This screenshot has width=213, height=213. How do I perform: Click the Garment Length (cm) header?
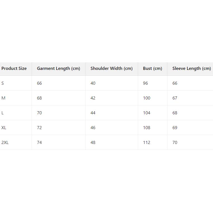pos(58,68)
